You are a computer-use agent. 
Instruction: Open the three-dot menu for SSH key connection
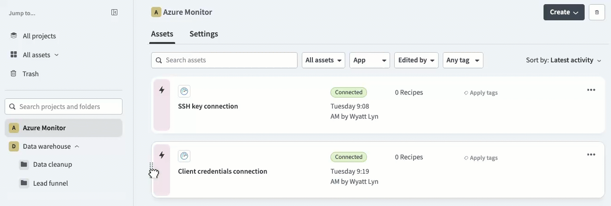(x=591, y=90)
